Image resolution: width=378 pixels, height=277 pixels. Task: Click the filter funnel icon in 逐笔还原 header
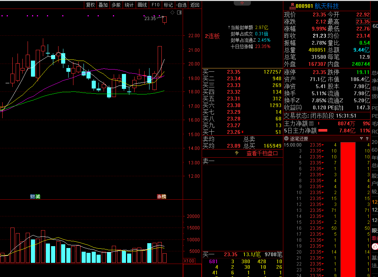(x=361, y=138)
